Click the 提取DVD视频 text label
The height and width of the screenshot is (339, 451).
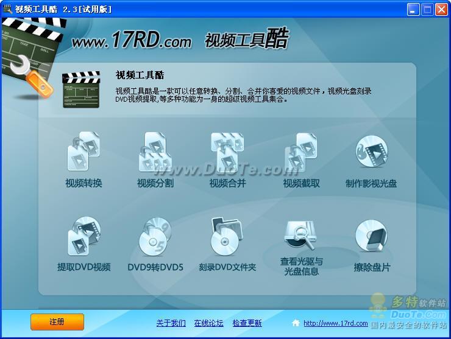[x=83, y=267]
